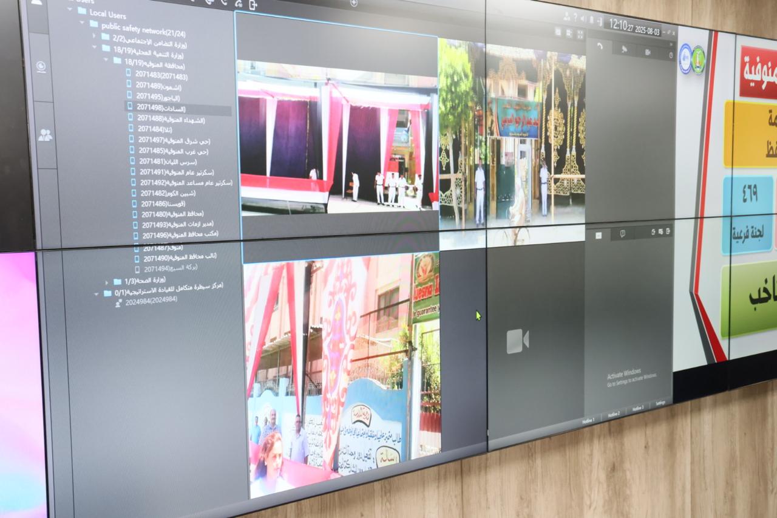
Task: Click the Hotline 1 tab
Action: point(589,420)
